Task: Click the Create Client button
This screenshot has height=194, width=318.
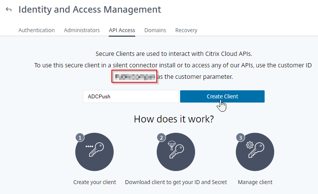Action: 222,96
